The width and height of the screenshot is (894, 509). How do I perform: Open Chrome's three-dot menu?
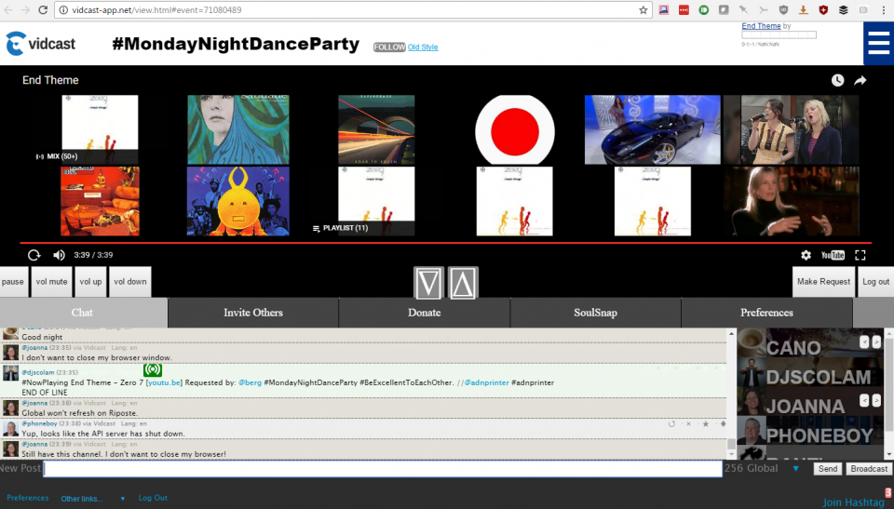tap(884, 9)
